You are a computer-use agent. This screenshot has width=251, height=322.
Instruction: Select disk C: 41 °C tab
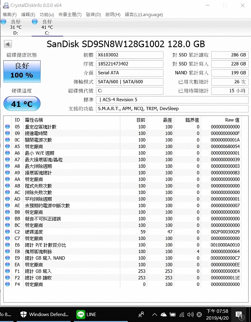tap(47, 27)
